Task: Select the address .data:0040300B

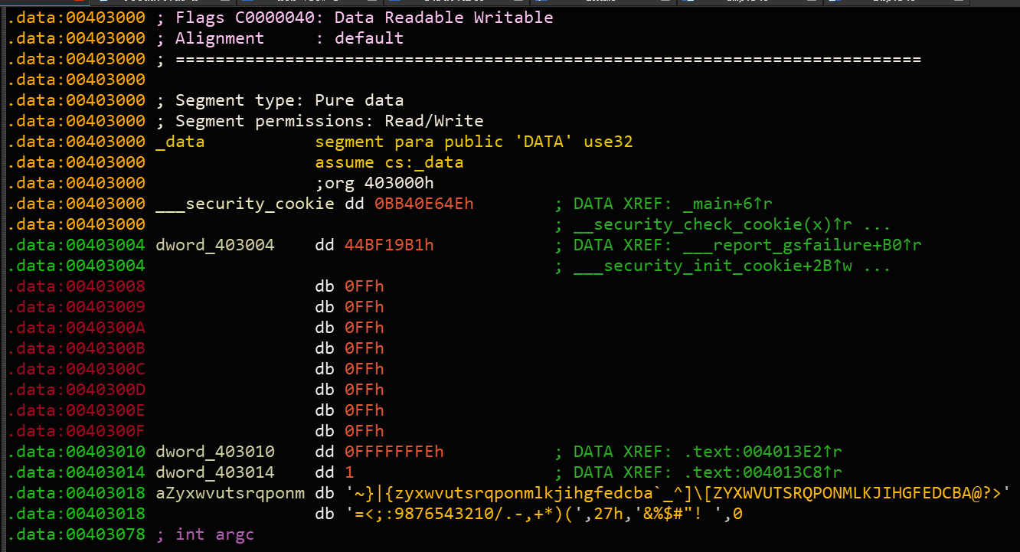Action: coord(77,348)
